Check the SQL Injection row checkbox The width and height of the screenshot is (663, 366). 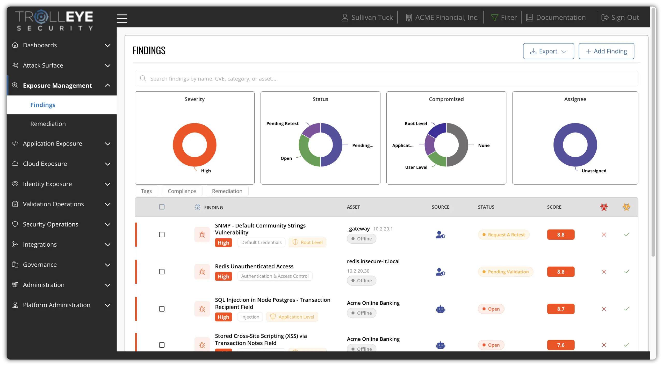pyautogui.click(x=162, y=309)
